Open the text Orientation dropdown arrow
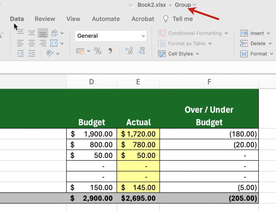This screenshot has height=211, width=276. (58, 54)
